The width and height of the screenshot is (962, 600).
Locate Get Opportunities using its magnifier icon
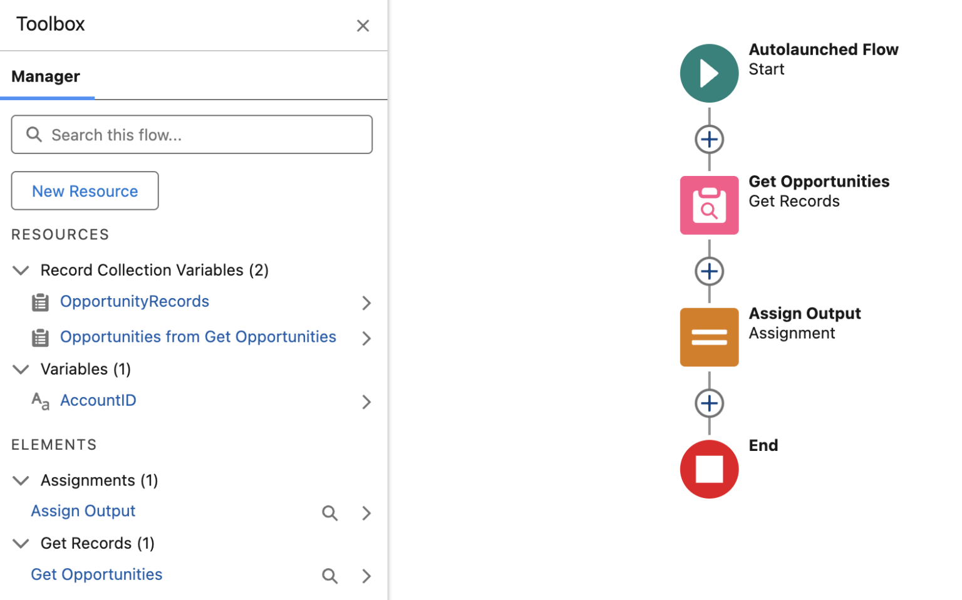[330, 576]
